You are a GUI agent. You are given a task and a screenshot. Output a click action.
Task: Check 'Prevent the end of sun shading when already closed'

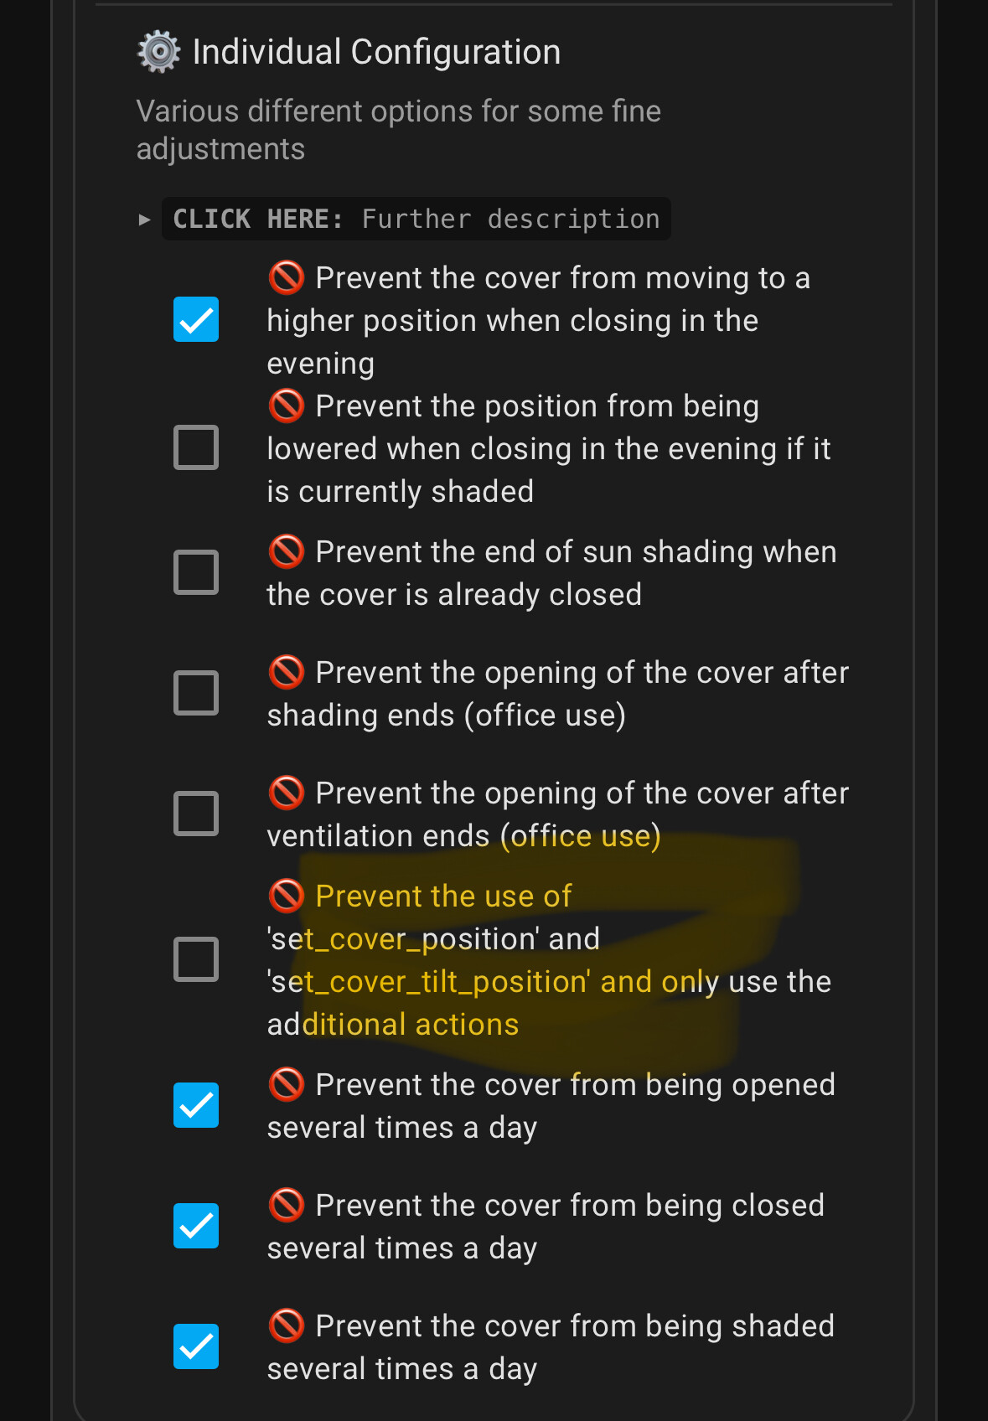(195, 571)
